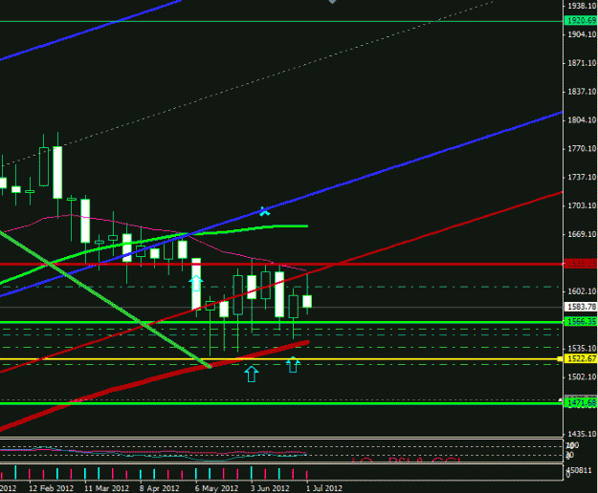Select the green 1471.68 price label
This screenshot has width=598, height=493.
(x=581, y=403)
